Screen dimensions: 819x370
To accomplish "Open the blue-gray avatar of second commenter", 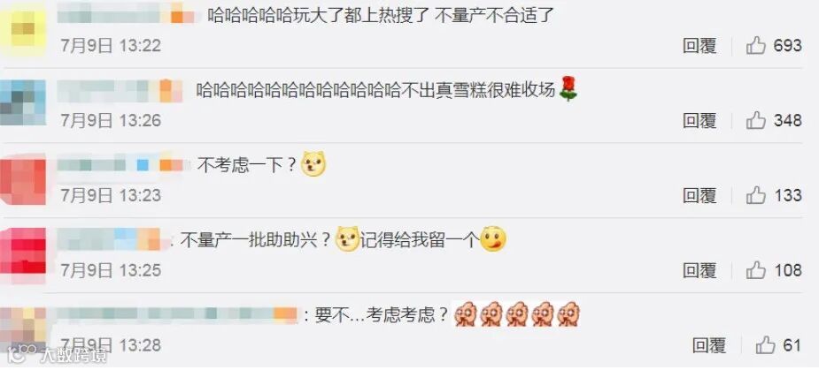I will click(23, 102).
